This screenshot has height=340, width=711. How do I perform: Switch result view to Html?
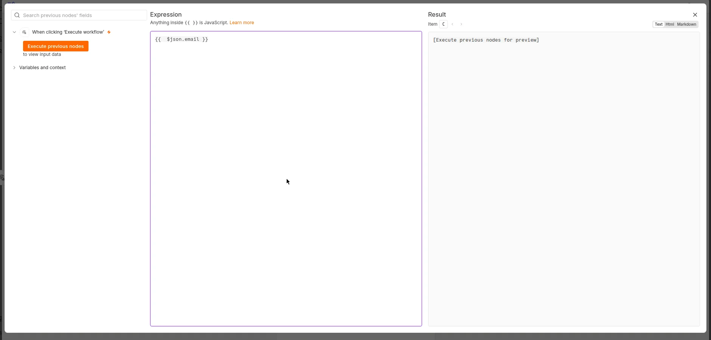pyautogui.click(x=670, y=24)
